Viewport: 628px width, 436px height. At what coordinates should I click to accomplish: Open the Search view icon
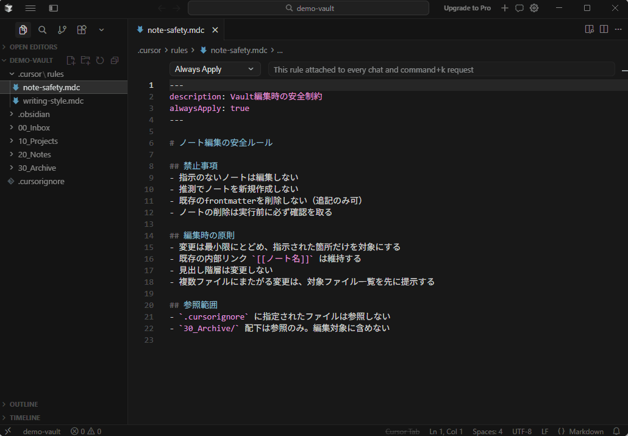42,30
